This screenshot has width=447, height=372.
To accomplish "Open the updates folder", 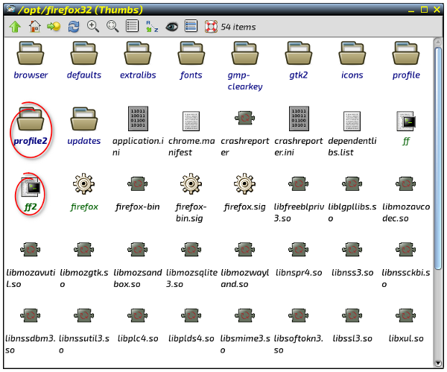I will click(83, 119).
